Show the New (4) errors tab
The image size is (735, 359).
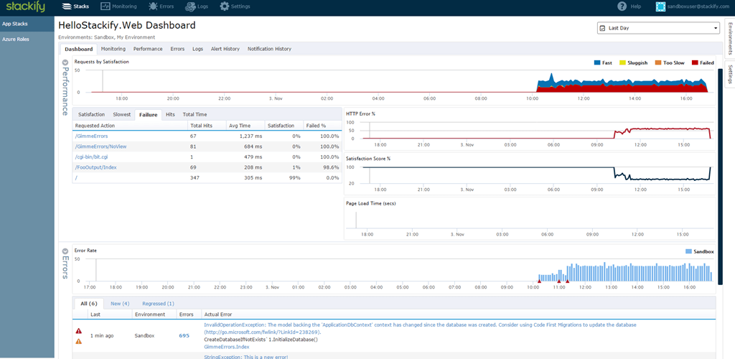(x=120, y=304)
